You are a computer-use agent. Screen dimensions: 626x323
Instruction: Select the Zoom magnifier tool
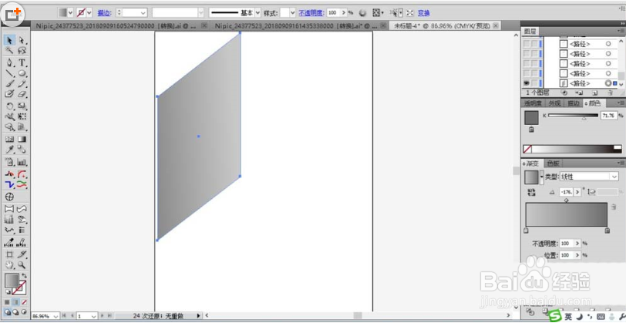[22, 264]
